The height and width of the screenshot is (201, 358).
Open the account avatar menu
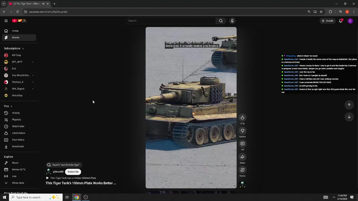[350, 21]
